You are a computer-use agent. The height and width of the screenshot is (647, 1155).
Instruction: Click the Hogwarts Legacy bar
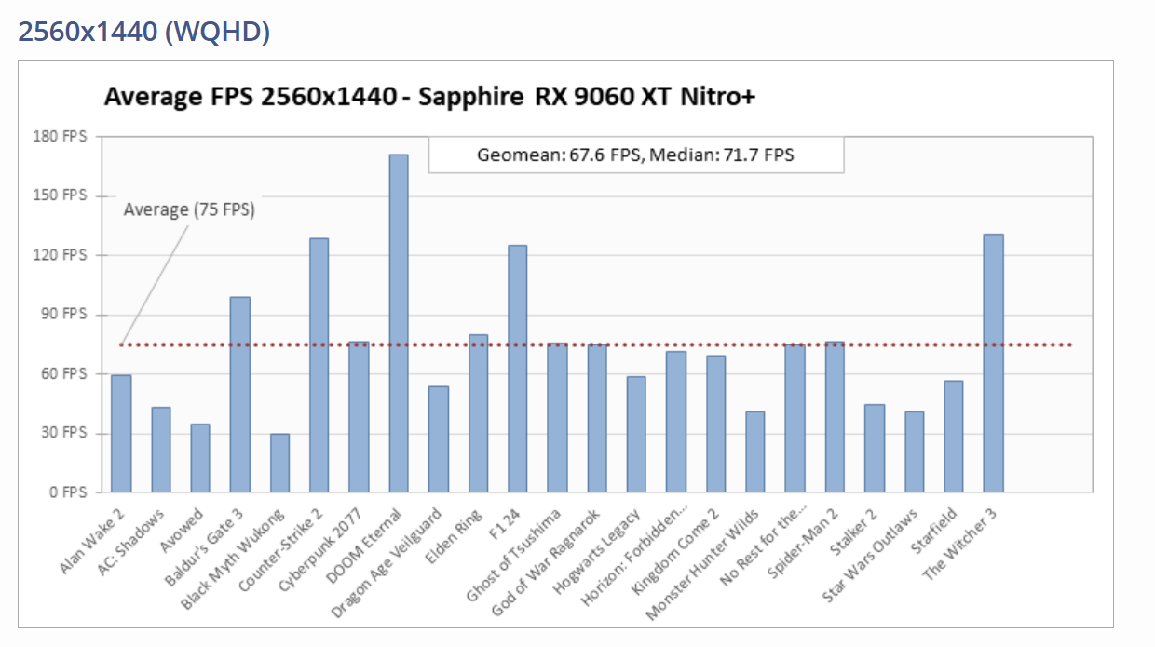coord(636,435)
